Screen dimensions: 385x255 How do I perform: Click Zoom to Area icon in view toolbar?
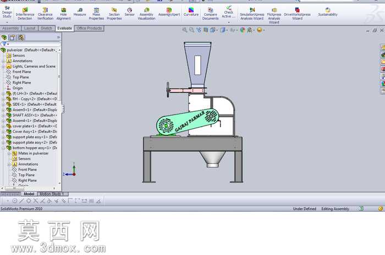coord(191,30)
